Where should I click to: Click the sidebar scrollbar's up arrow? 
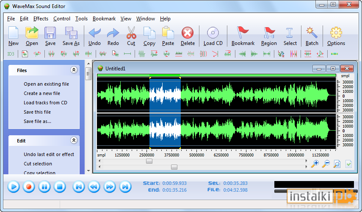88,64
